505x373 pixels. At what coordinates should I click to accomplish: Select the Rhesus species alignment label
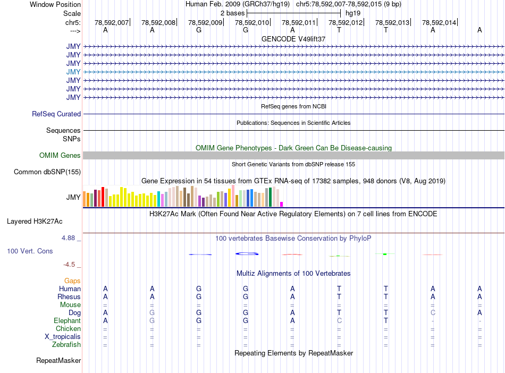(69, 296)
